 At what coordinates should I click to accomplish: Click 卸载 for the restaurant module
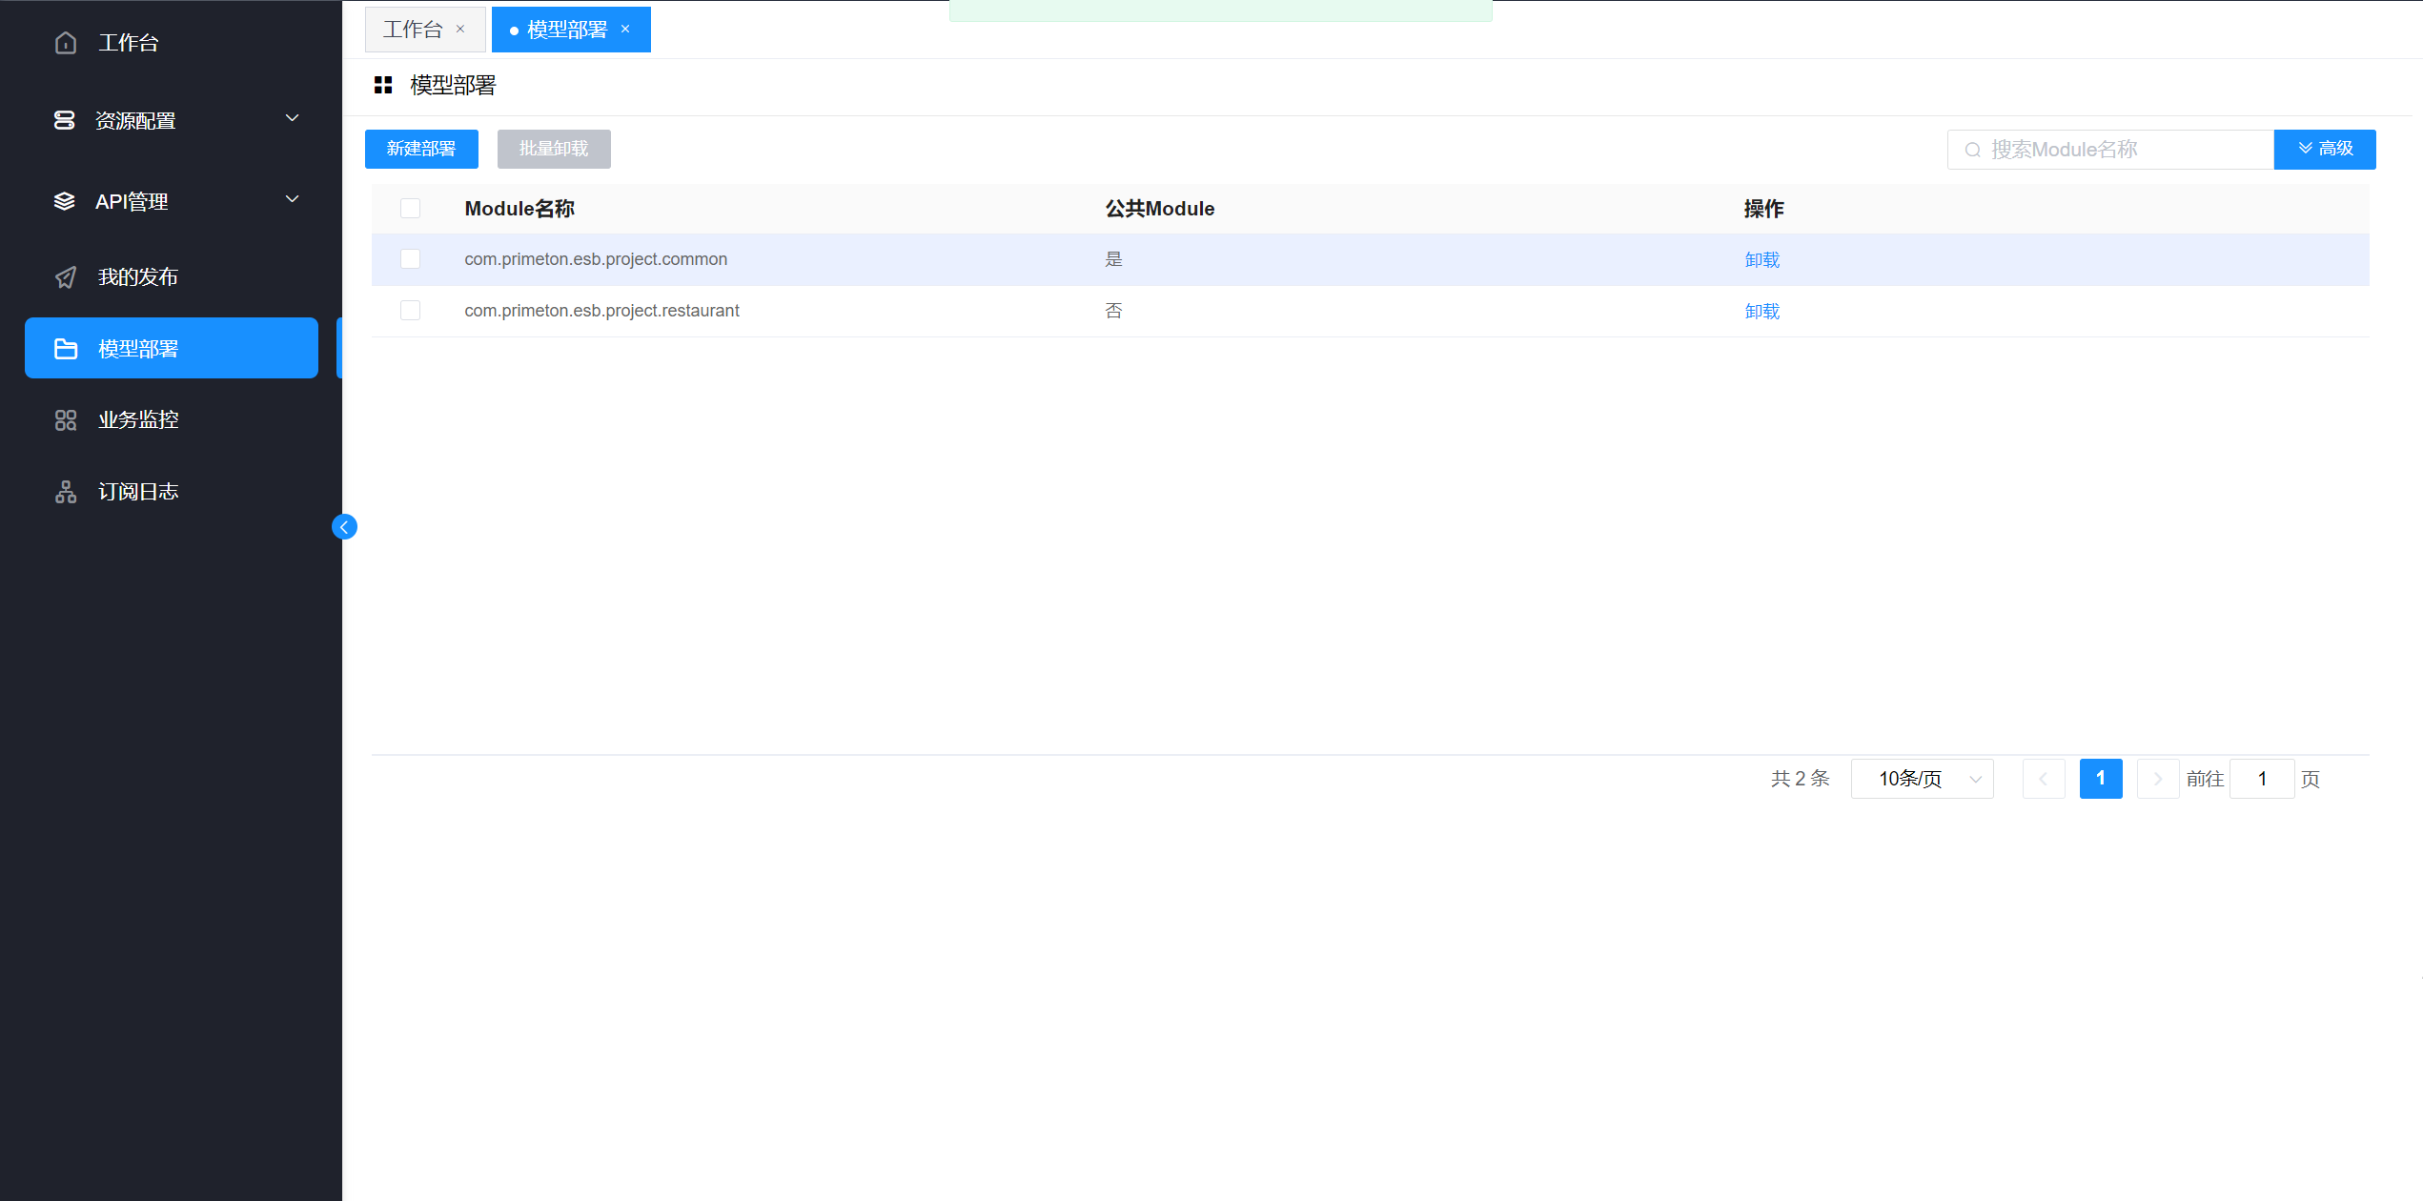pyautogui.click(x=1761, y=311)
